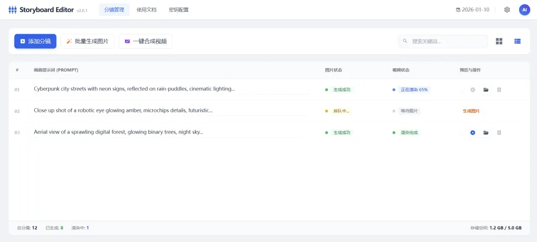537x242 pixels.
Task: Click the disabled play icon in row 01
Action: (x=473, y=89)
